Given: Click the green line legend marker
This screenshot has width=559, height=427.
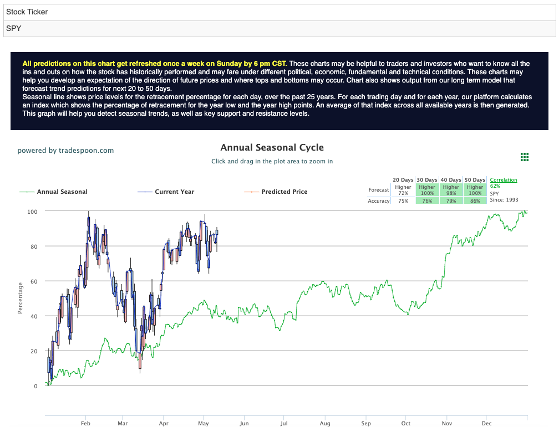Looking at the screenshot, I should pyautogui.click(x=27, y=192).
